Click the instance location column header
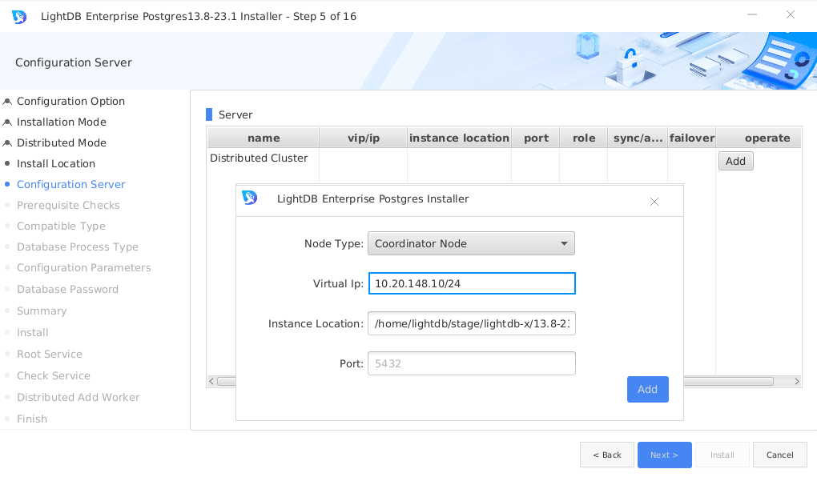The width and height of the screenshot is (817, 477). (459, 138)
